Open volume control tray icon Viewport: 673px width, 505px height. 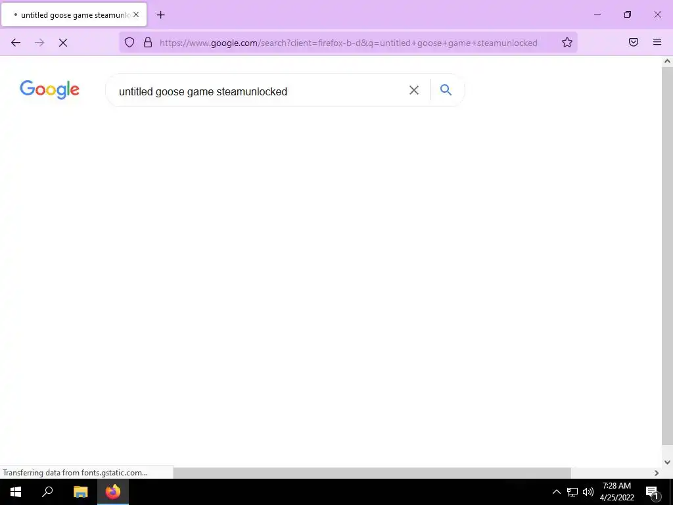(588, 492)
